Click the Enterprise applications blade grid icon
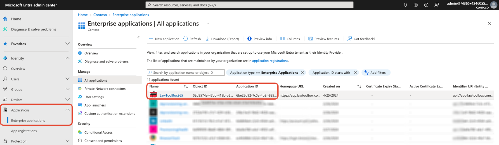 (82, 26)
